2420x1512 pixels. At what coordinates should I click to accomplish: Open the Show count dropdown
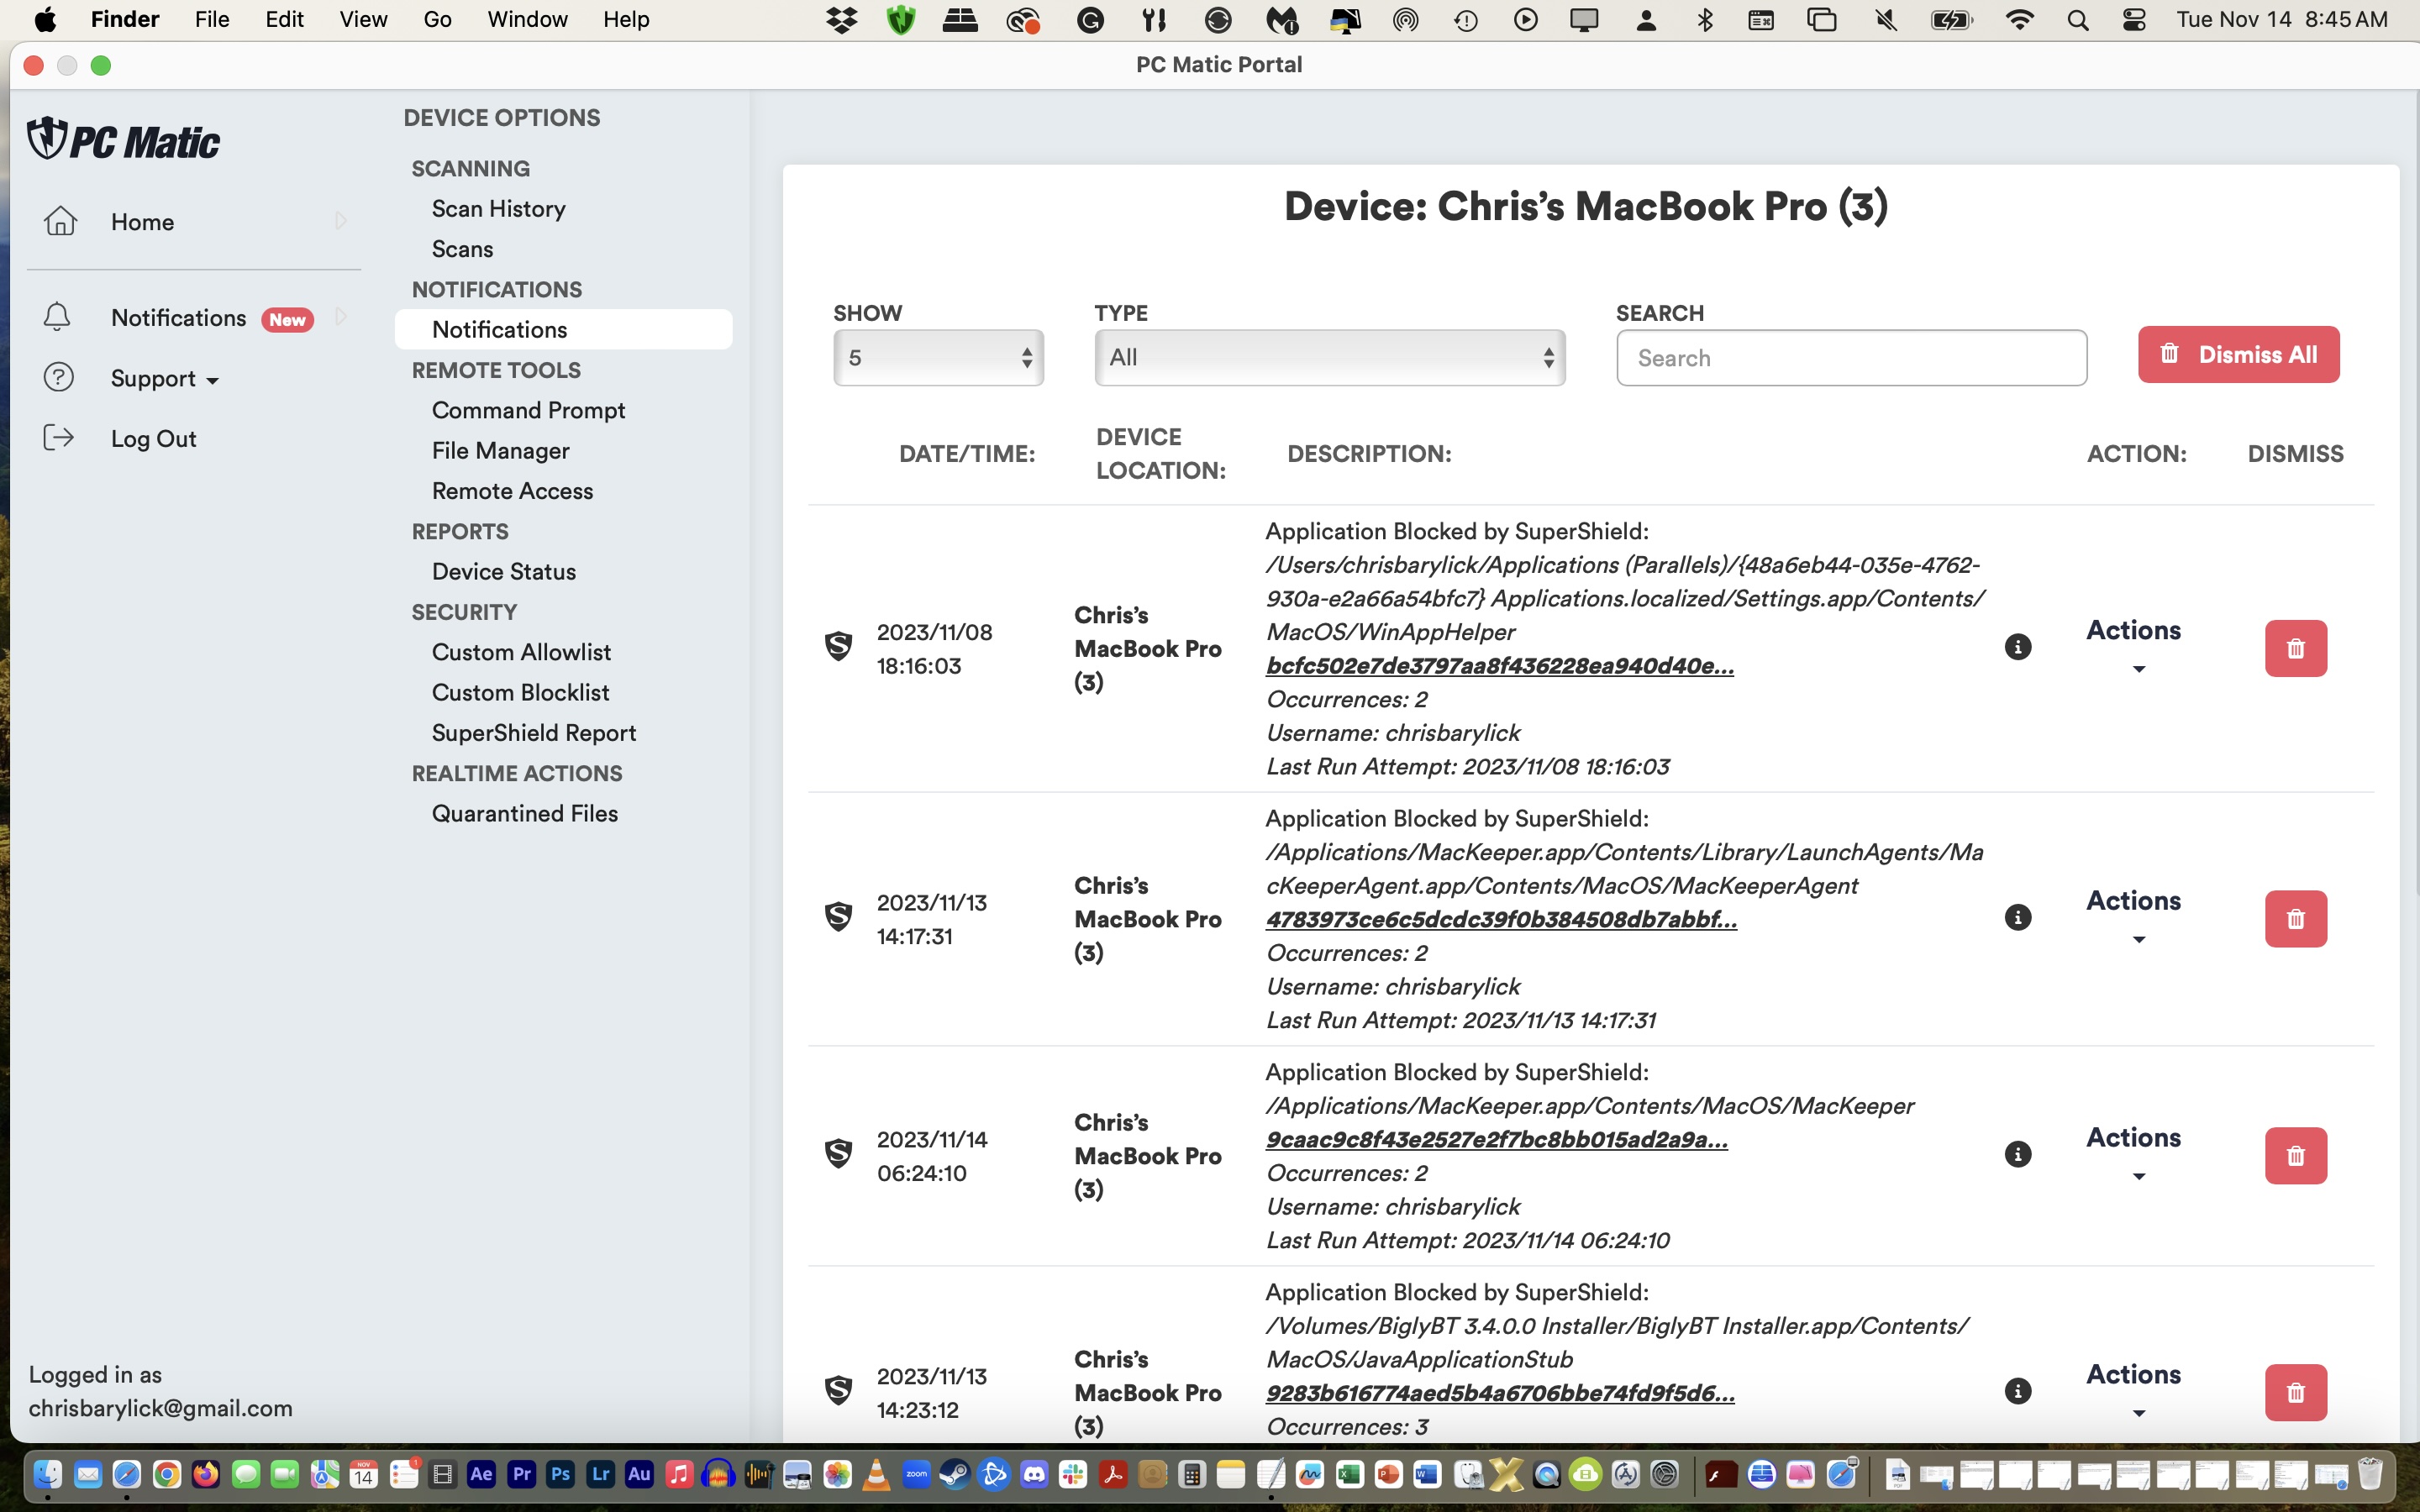pyautogui.click(x=938, y=357)
